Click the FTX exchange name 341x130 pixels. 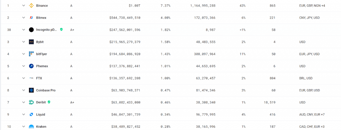pos(39,78)
